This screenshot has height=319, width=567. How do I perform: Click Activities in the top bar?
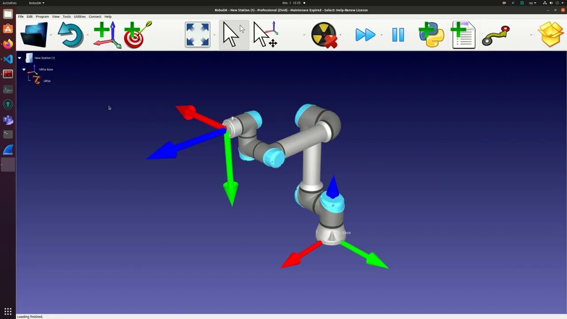(x=9, y=3)
